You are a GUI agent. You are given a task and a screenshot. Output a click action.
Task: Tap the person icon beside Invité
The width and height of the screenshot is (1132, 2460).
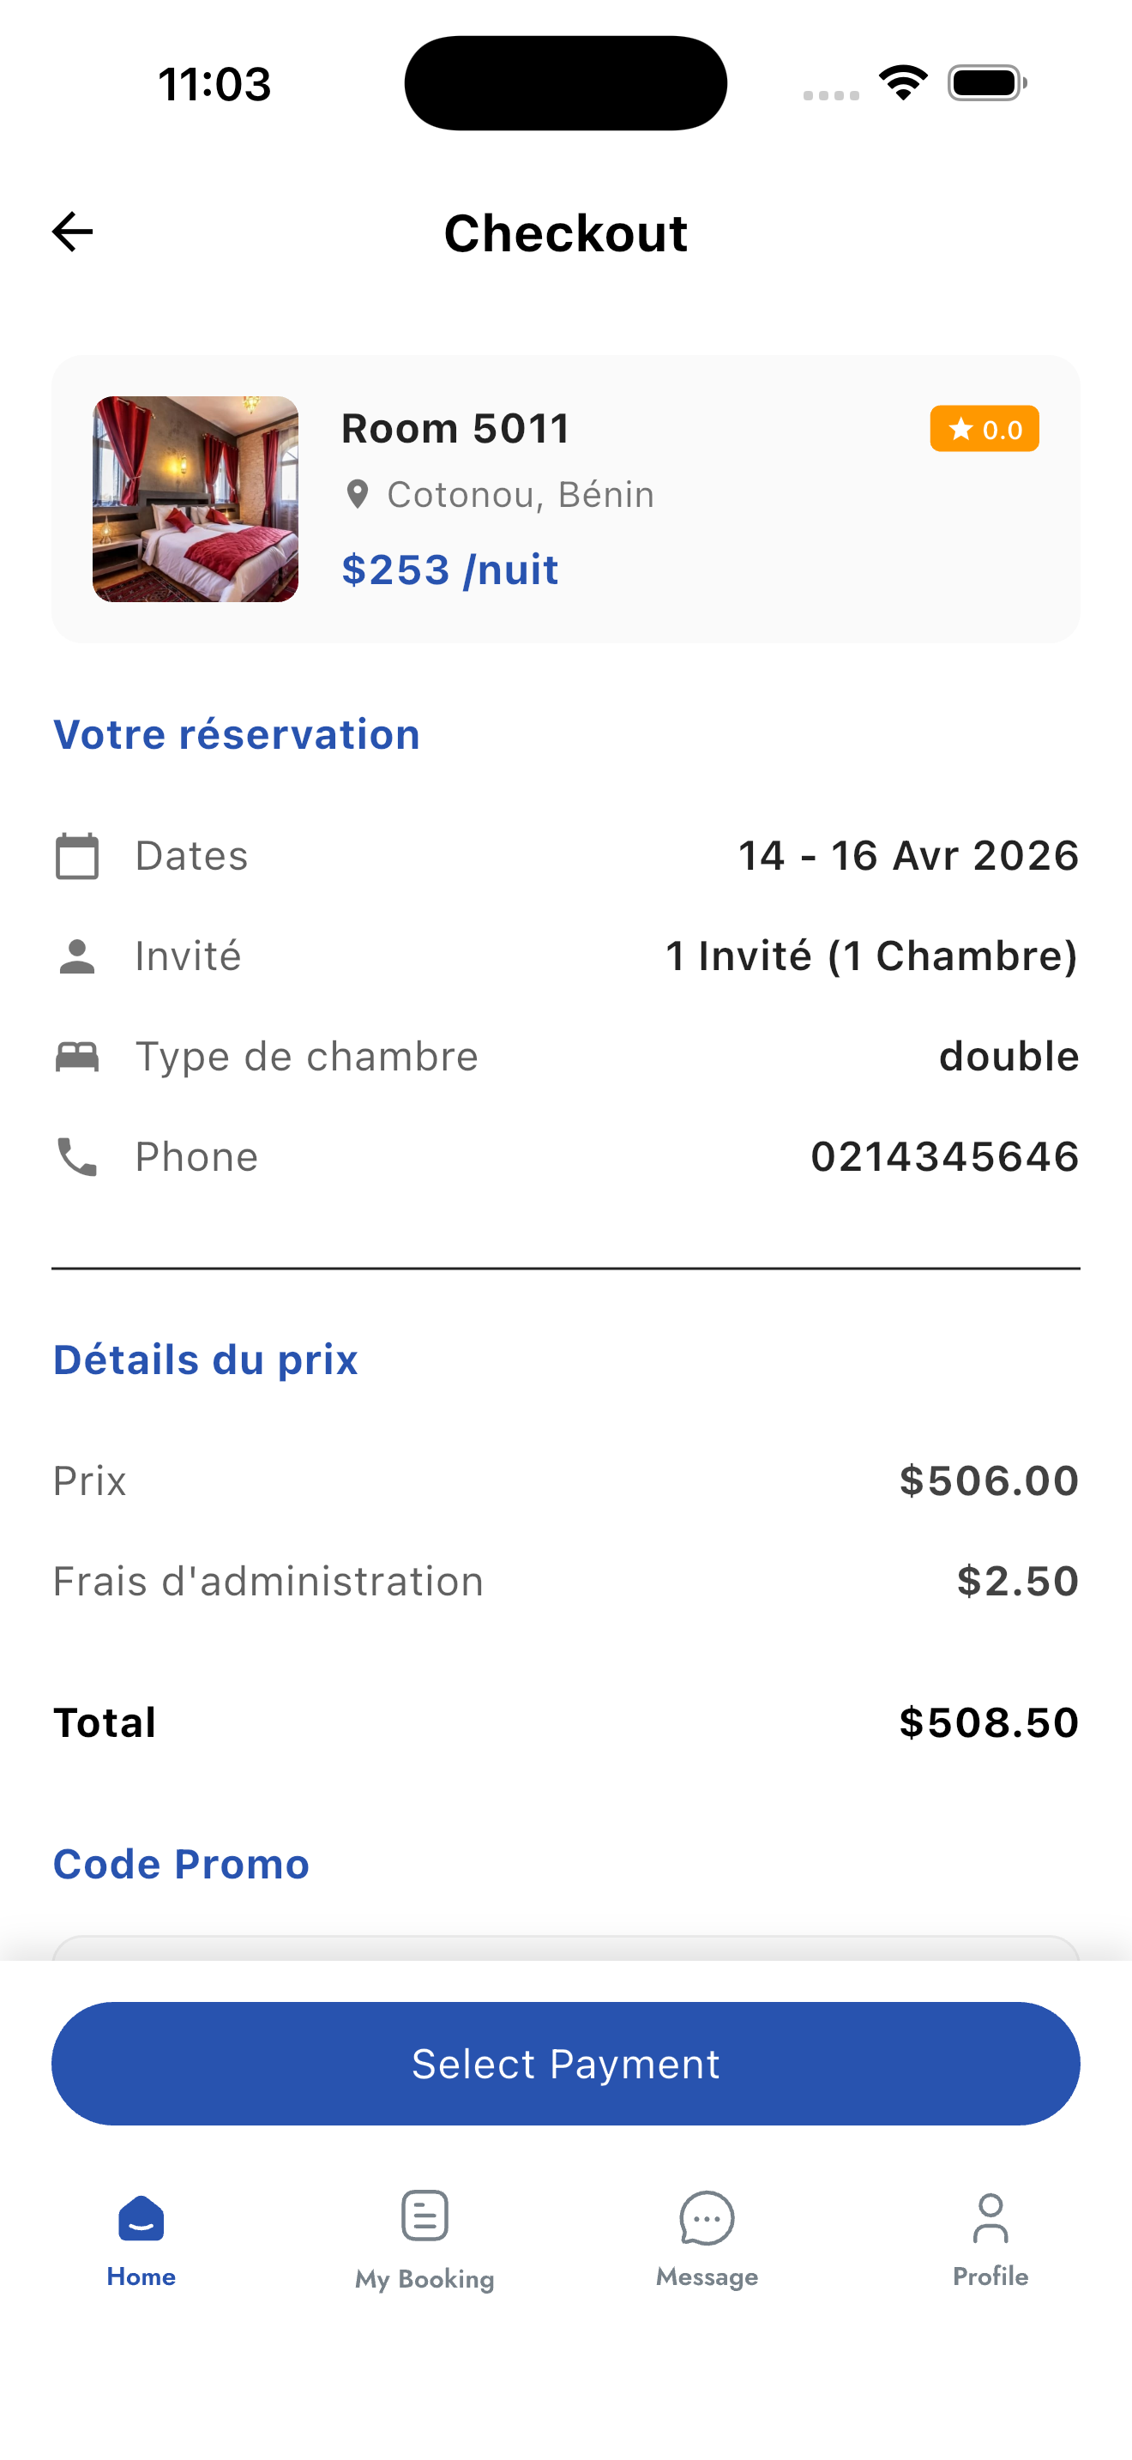[77, 956]
